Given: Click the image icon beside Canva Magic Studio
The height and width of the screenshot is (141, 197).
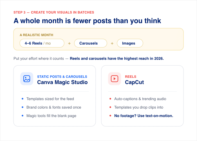Looking at the screenshot, I should point(27,79).
